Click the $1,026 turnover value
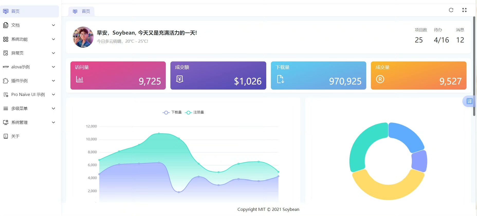The height and width of the screenshot is (216, 477). 248,81
